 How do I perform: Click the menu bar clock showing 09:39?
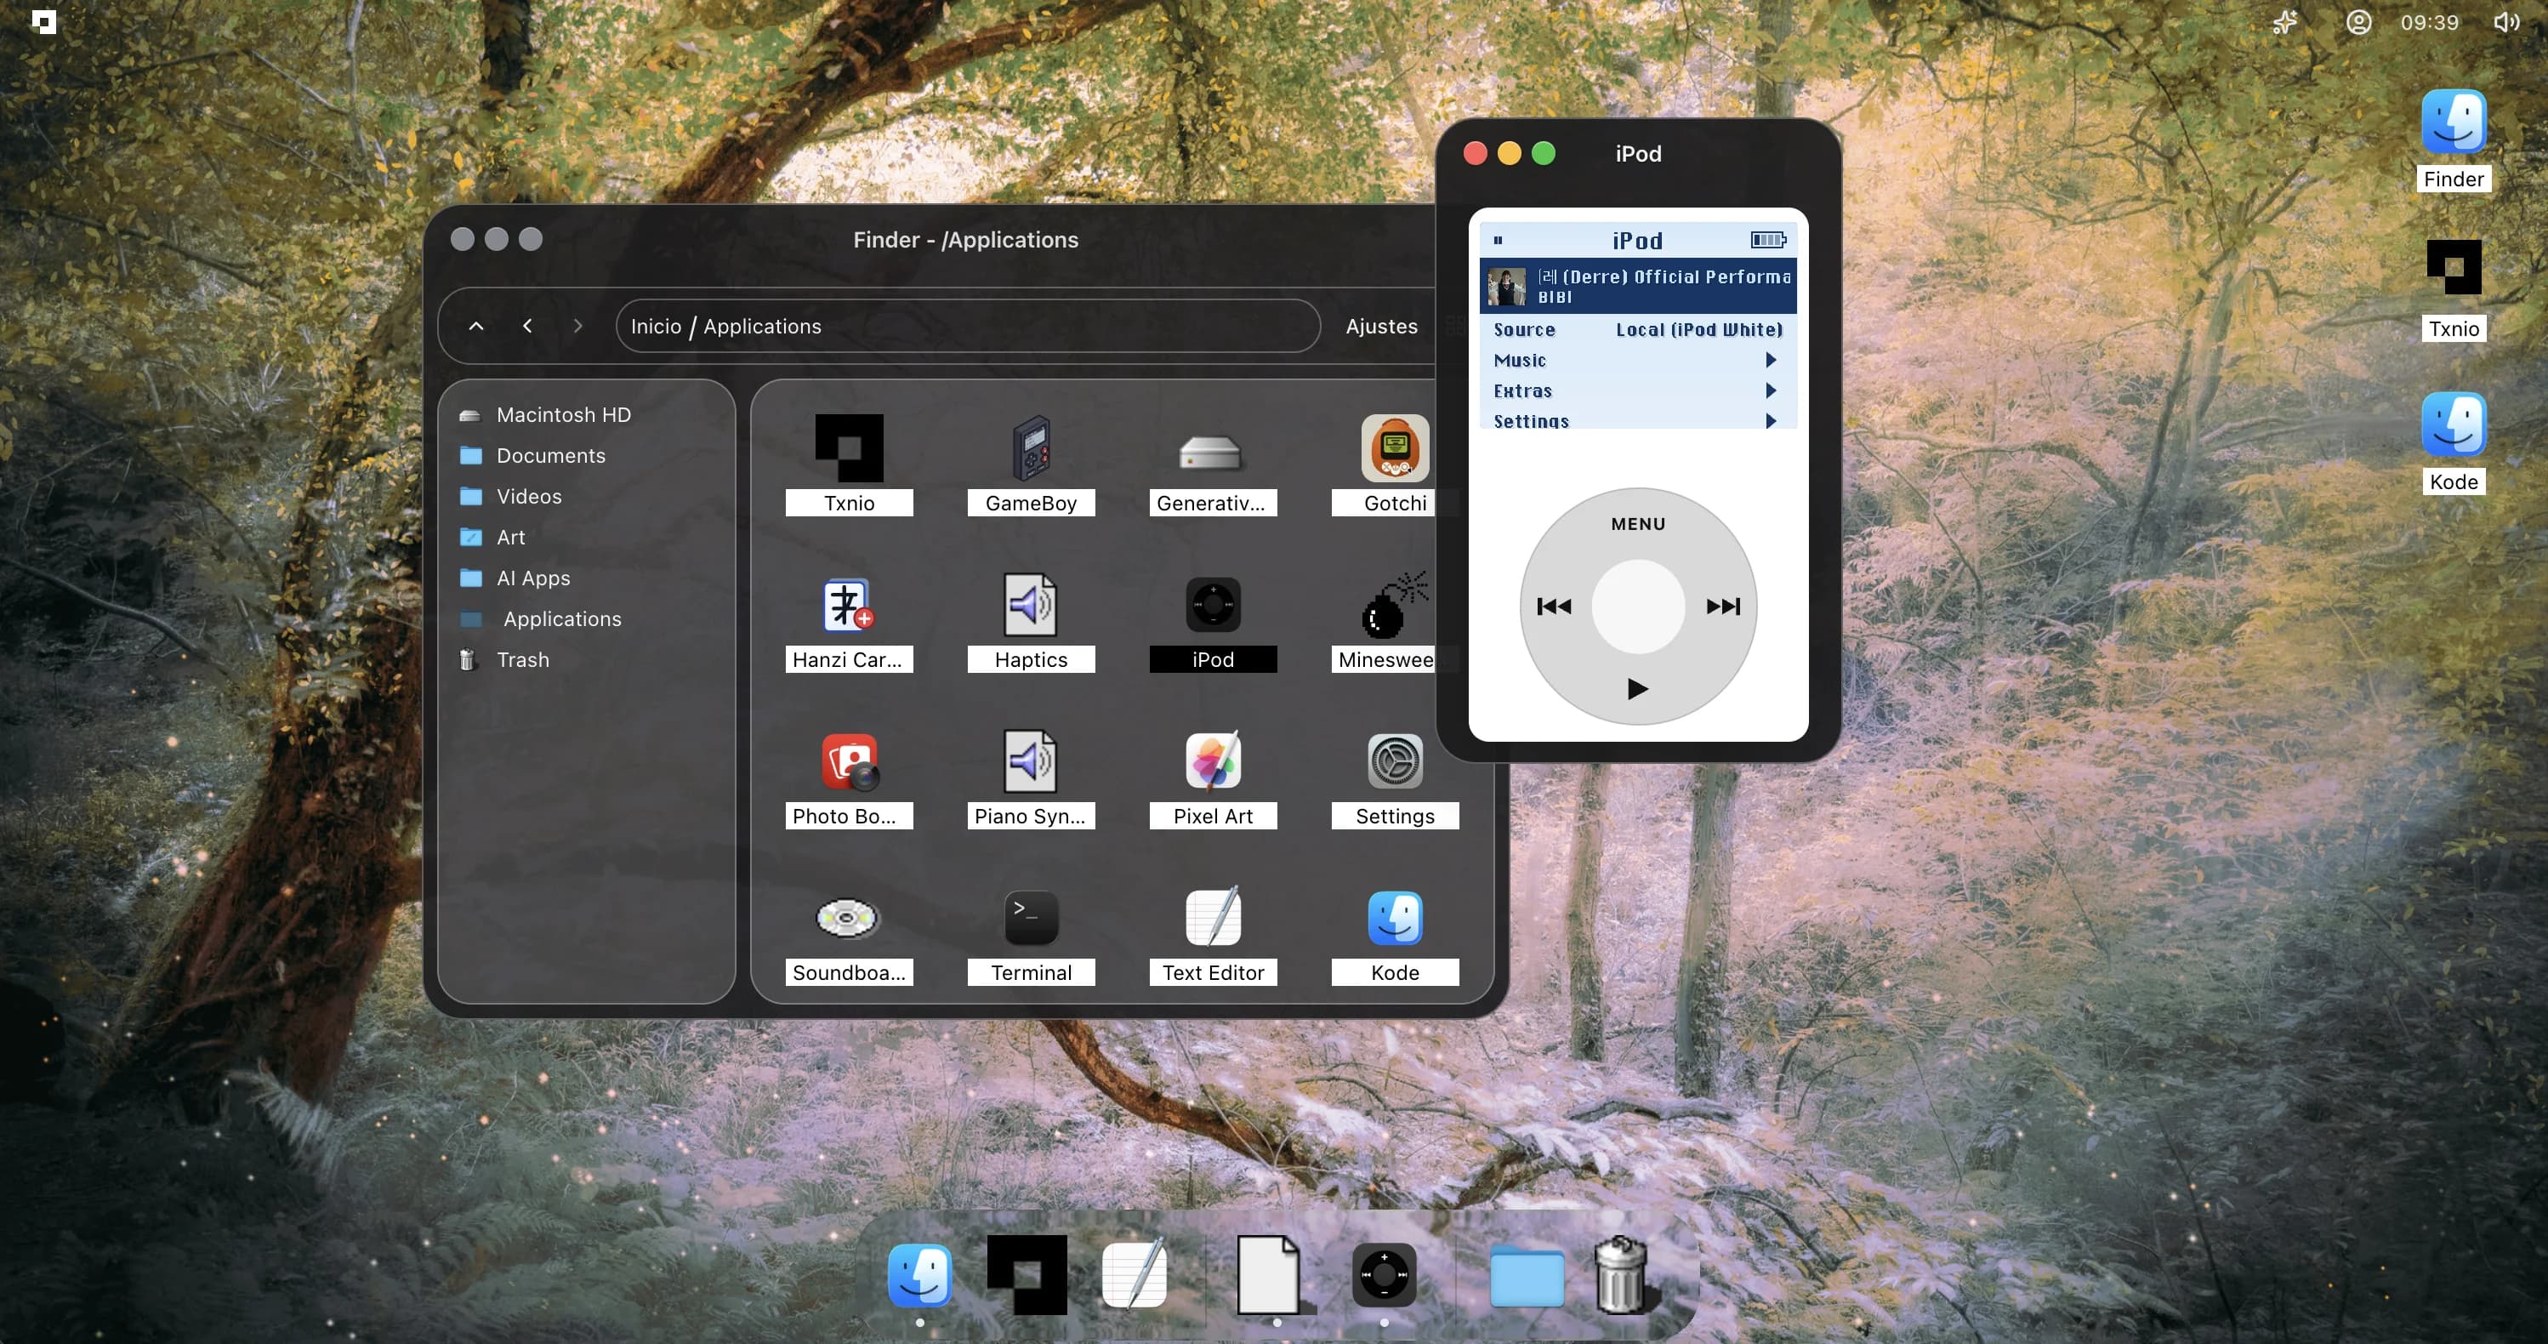click(x=2429, y=22)
